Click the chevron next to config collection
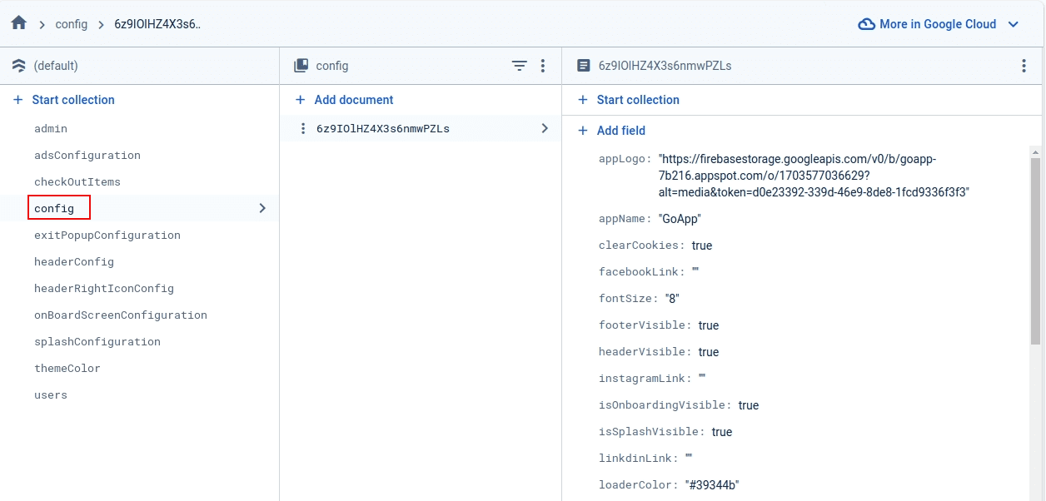Screen dimensions: 1046x501 tap(262, 208)
